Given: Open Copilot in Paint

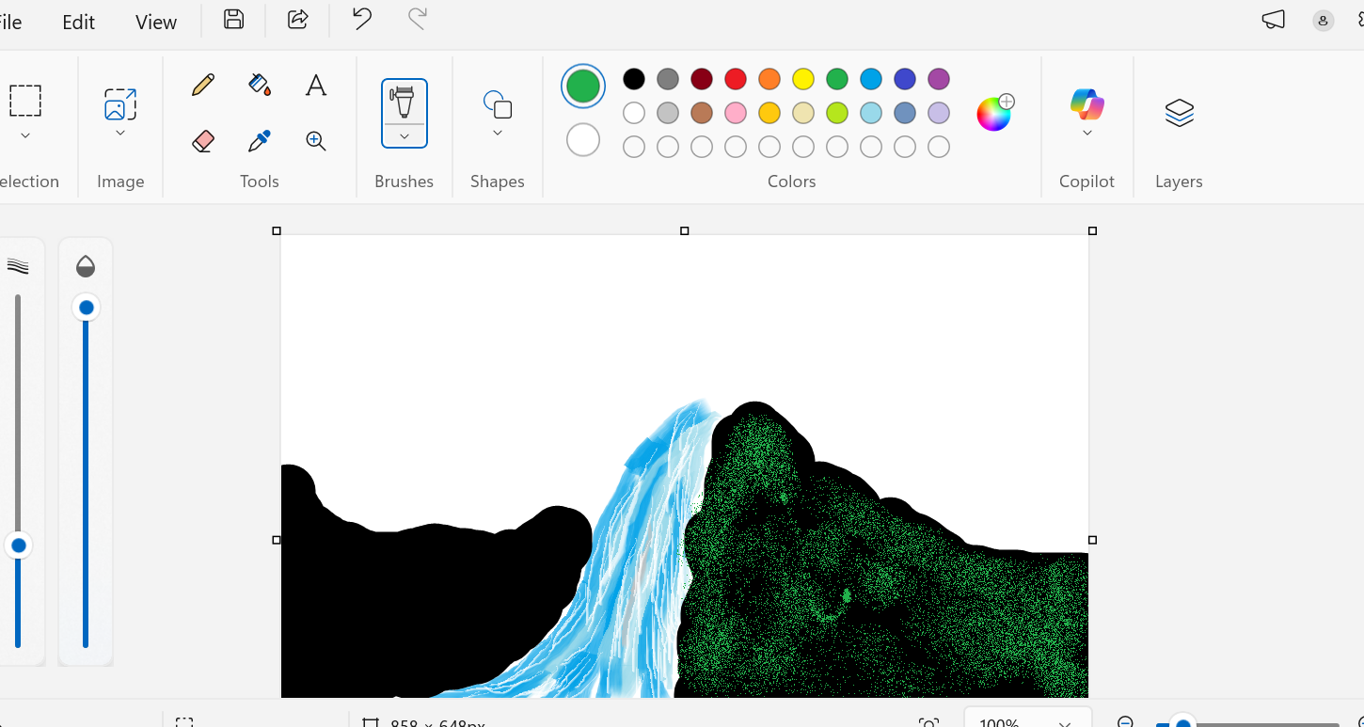Looking at the screenshot, I should [1086, 103].
